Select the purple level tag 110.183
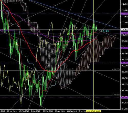The height and width of the screenshot is (113, 128). tap(124, 33)
